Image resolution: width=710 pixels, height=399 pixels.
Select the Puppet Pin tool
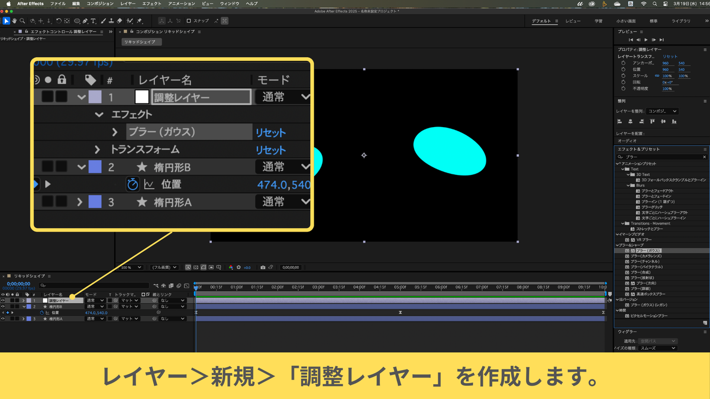140,21
